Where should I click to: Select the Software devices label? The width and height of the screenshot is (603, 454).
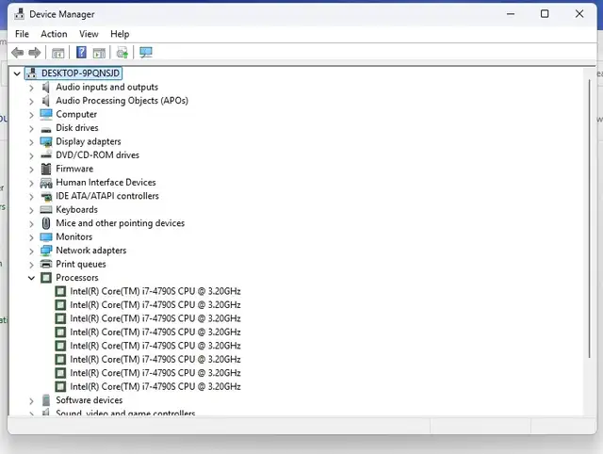pos(90,400)
